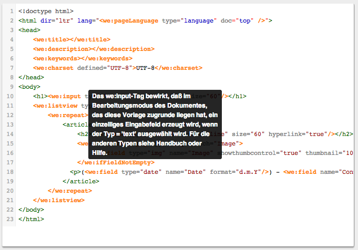
Task: Click the we:input tag inside h1
Action: coord(66,96)
